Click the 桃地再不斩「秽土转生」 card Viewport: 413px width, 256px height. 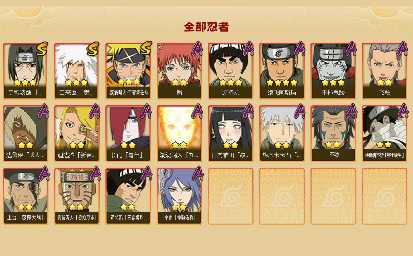(385, 134)
